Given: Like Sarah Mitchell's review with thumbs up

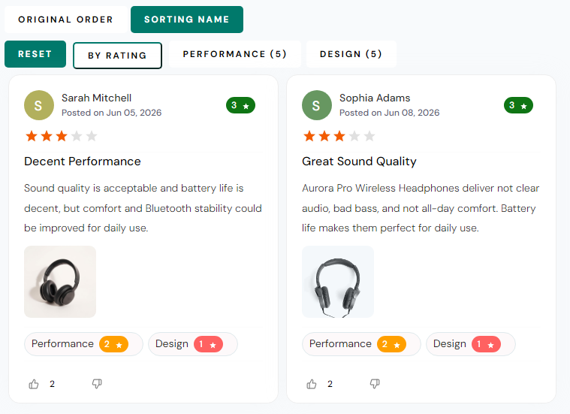Looking at the screenshot, I should click(x=34, y=384).
